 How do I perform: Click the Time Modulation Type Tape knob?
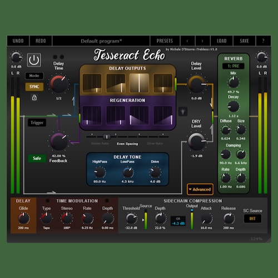[x=46, y=219]
